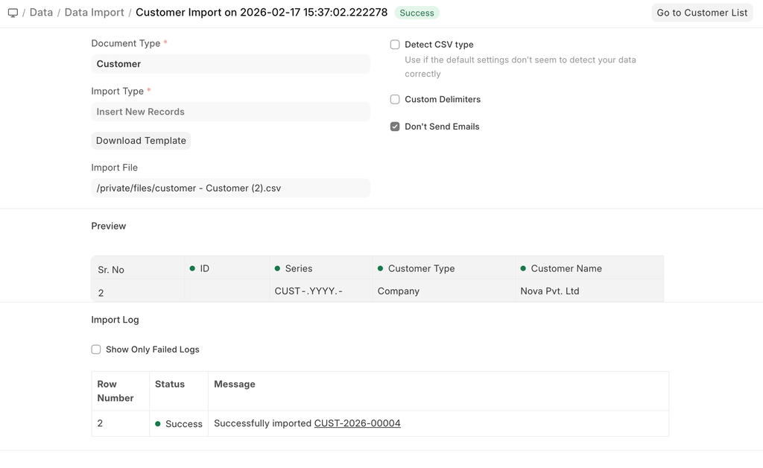Viewport: 763px width, 468px height.
Task: Uncheck the Don't Send Emails option
Action: [x=395, y=127]
